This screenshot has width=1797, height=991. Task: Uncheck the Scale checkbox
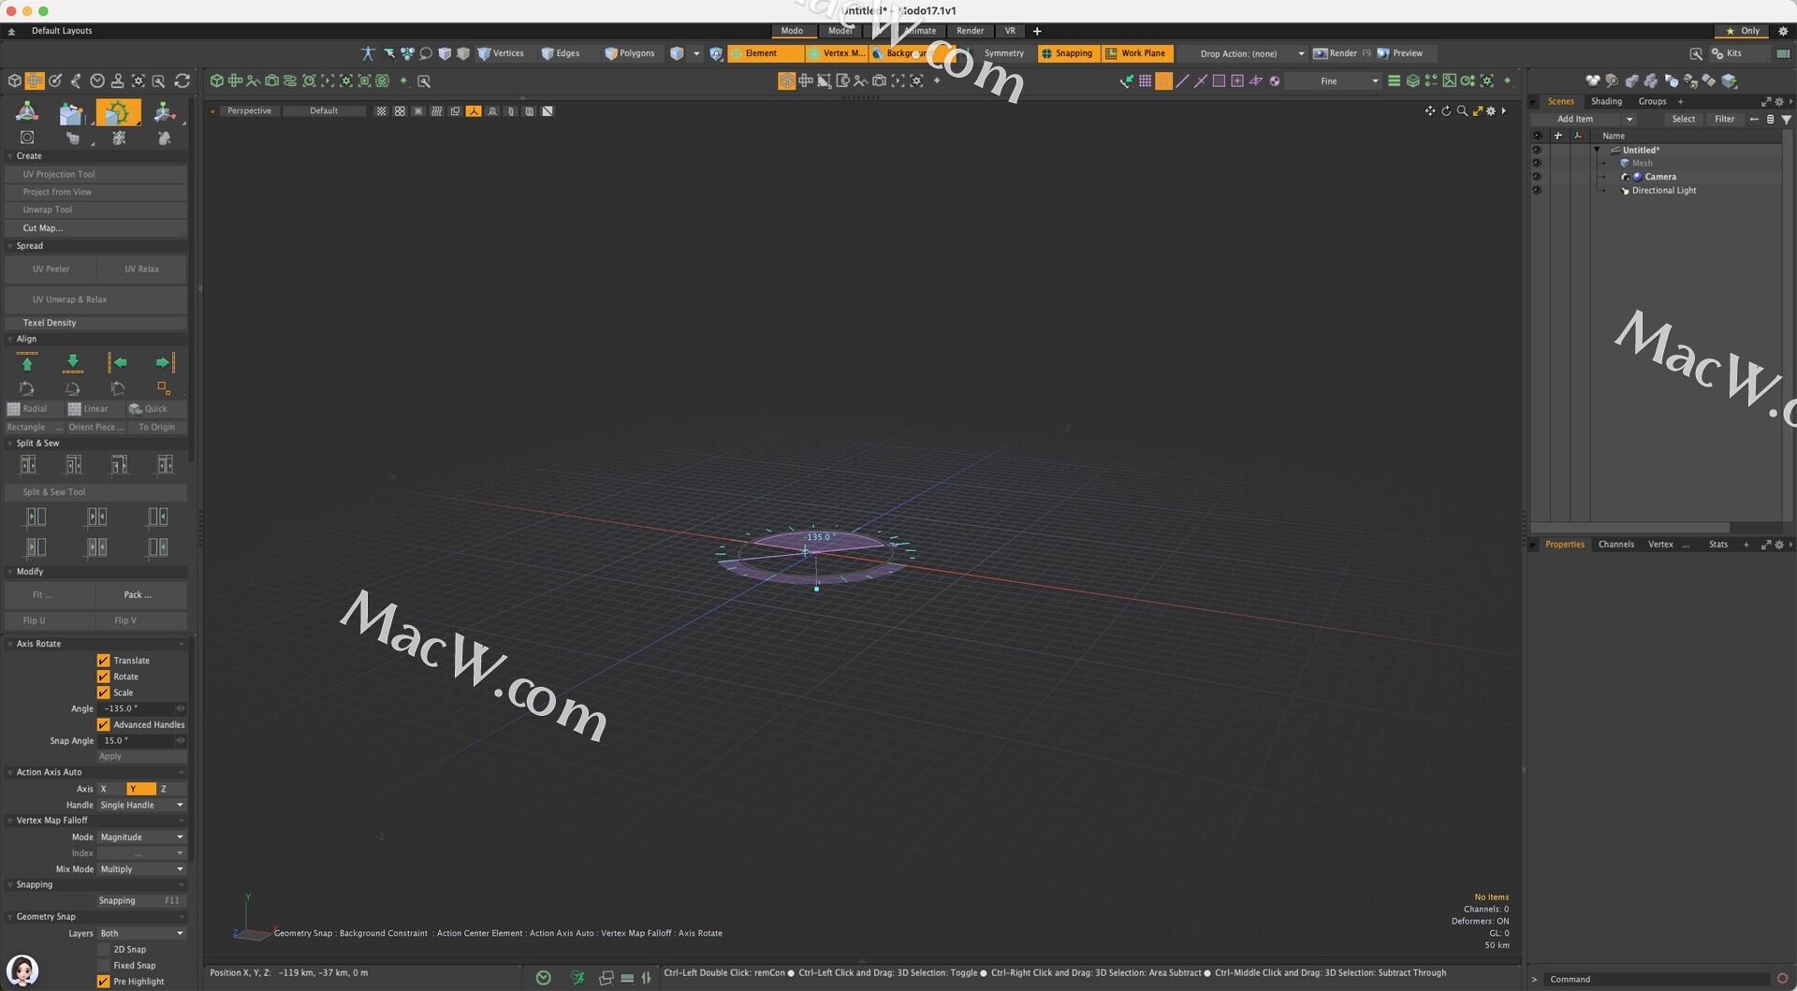103,692
